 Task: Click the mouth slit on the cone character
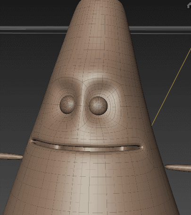tap(87, 146)
